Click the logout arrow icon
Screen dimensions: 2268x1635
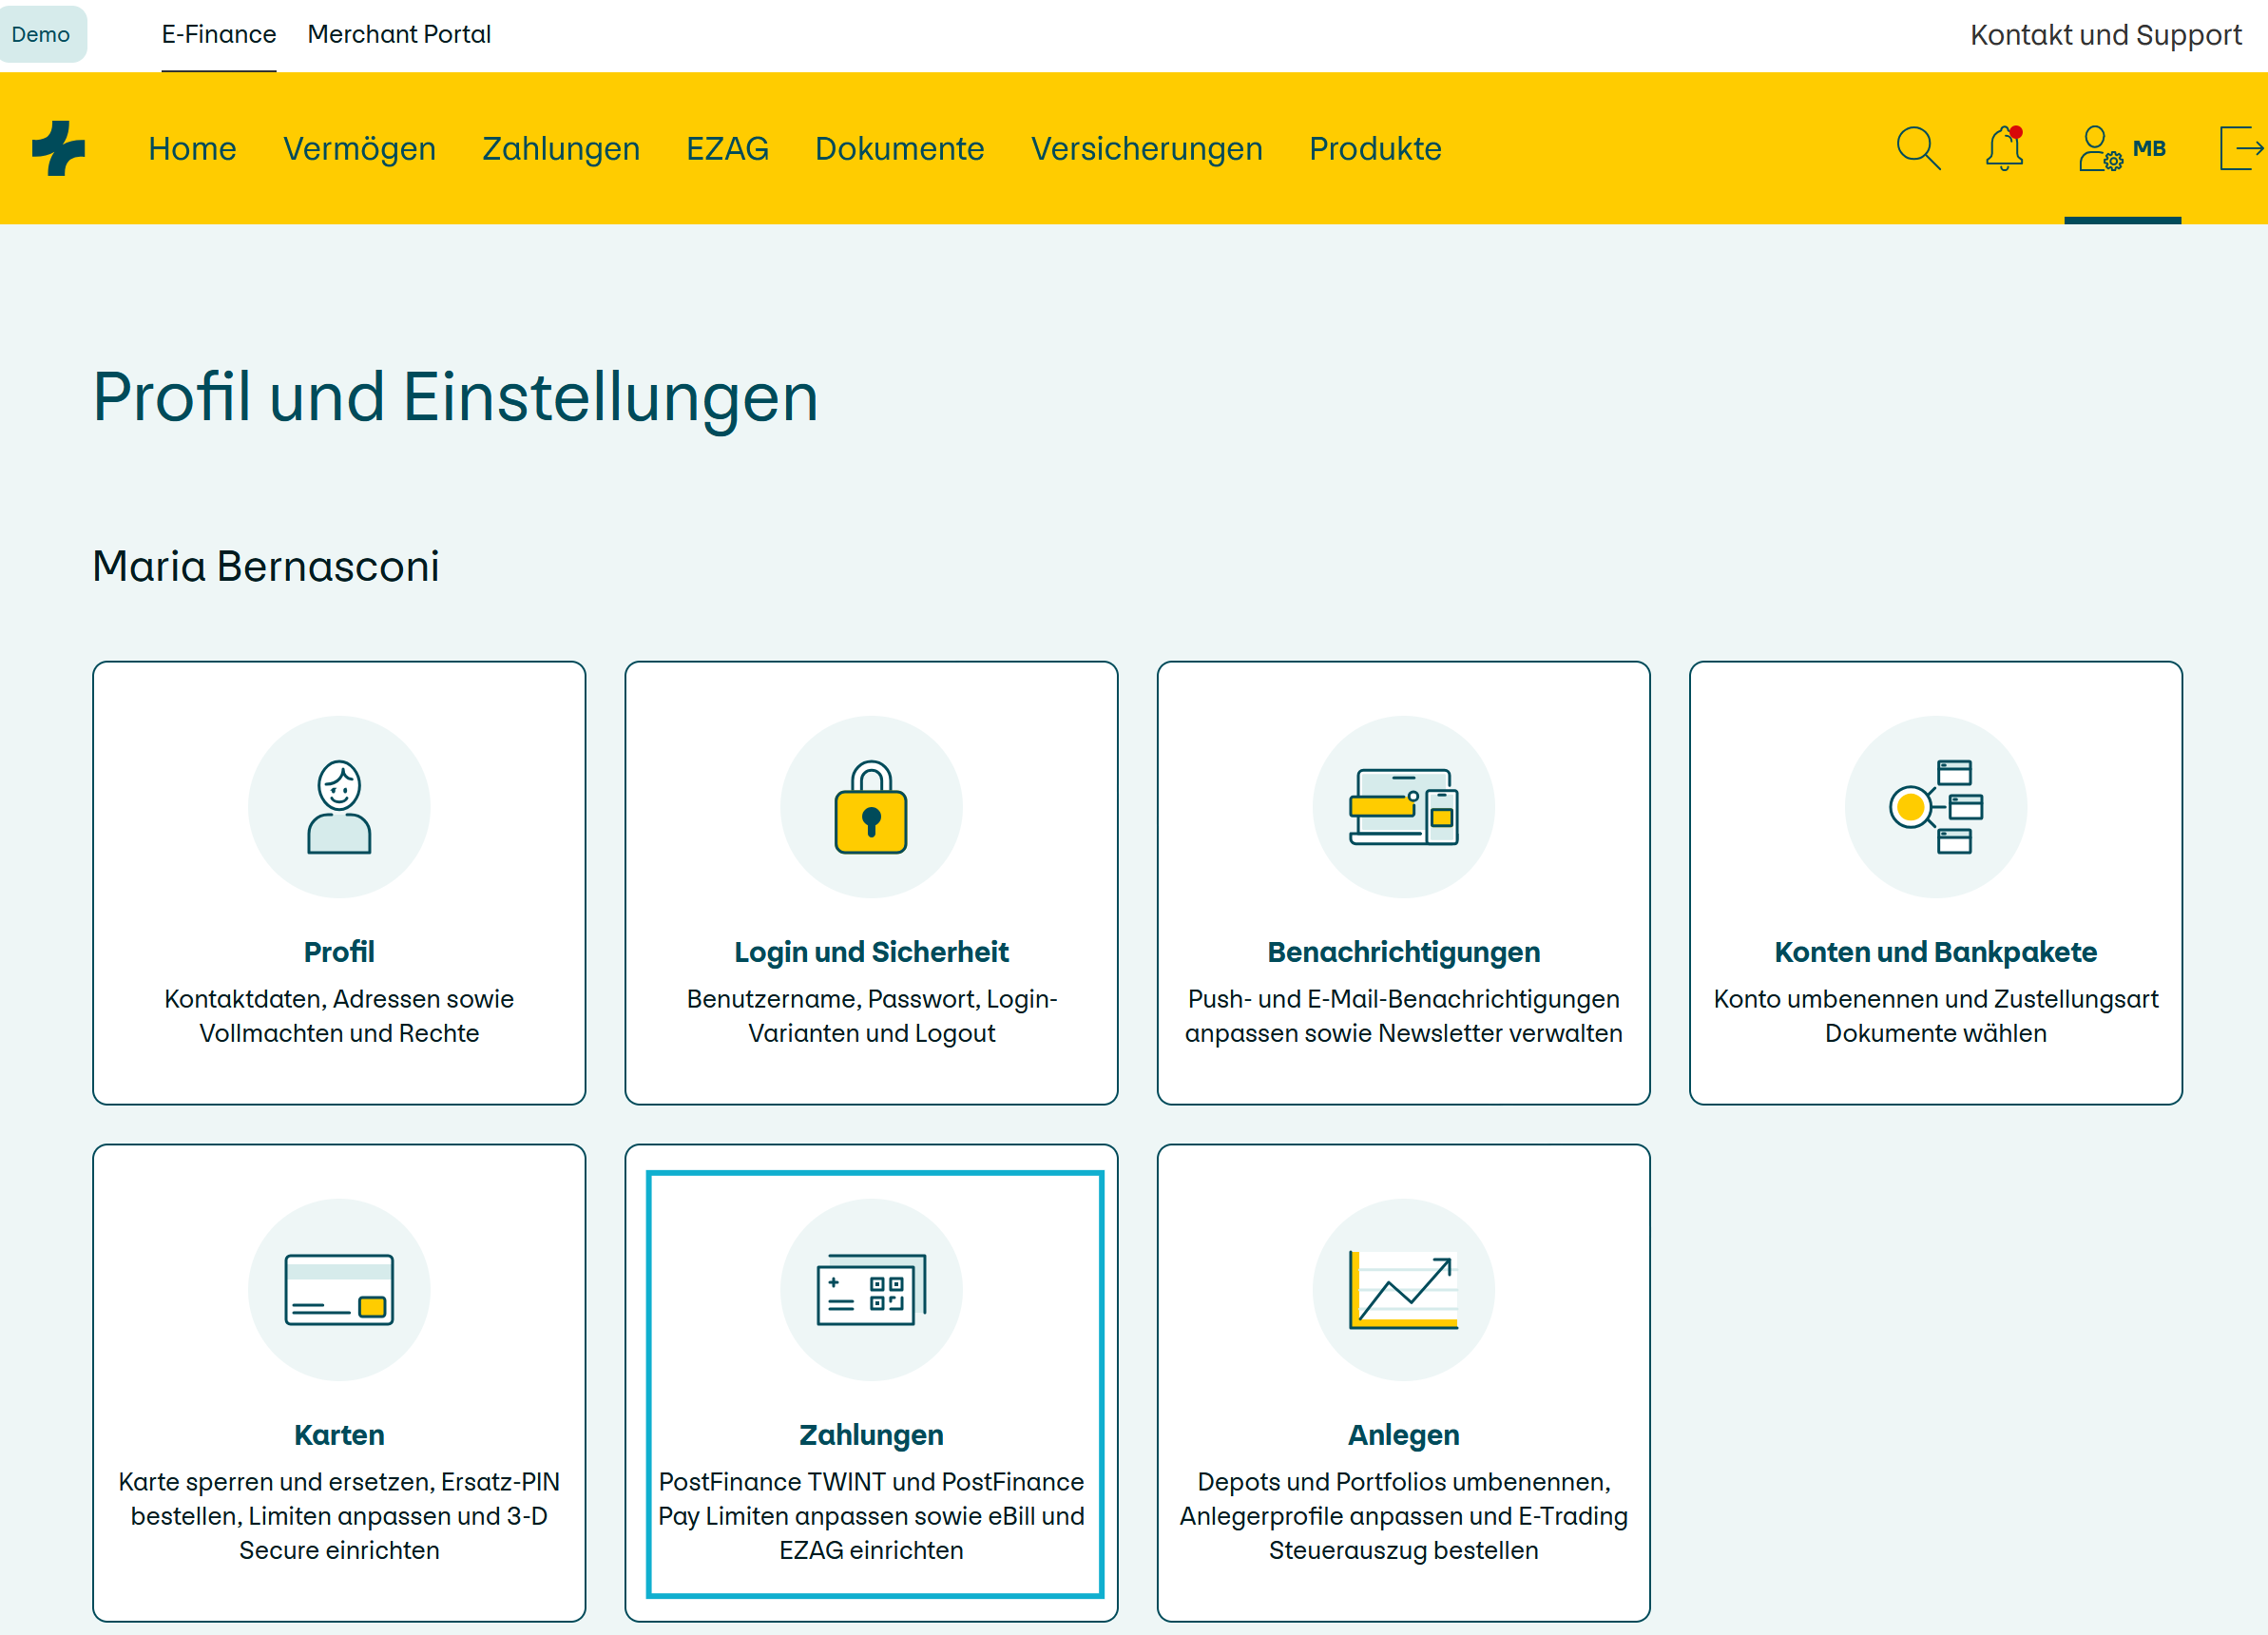pyautogui.click(x=2242, y=148)
